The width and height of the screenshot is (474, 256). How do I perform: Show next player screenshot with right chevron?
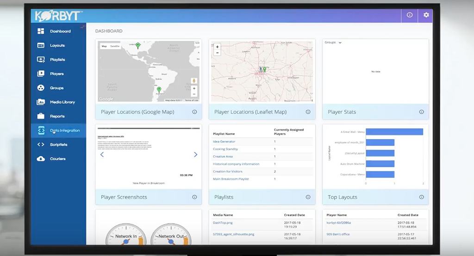[195, 155]
